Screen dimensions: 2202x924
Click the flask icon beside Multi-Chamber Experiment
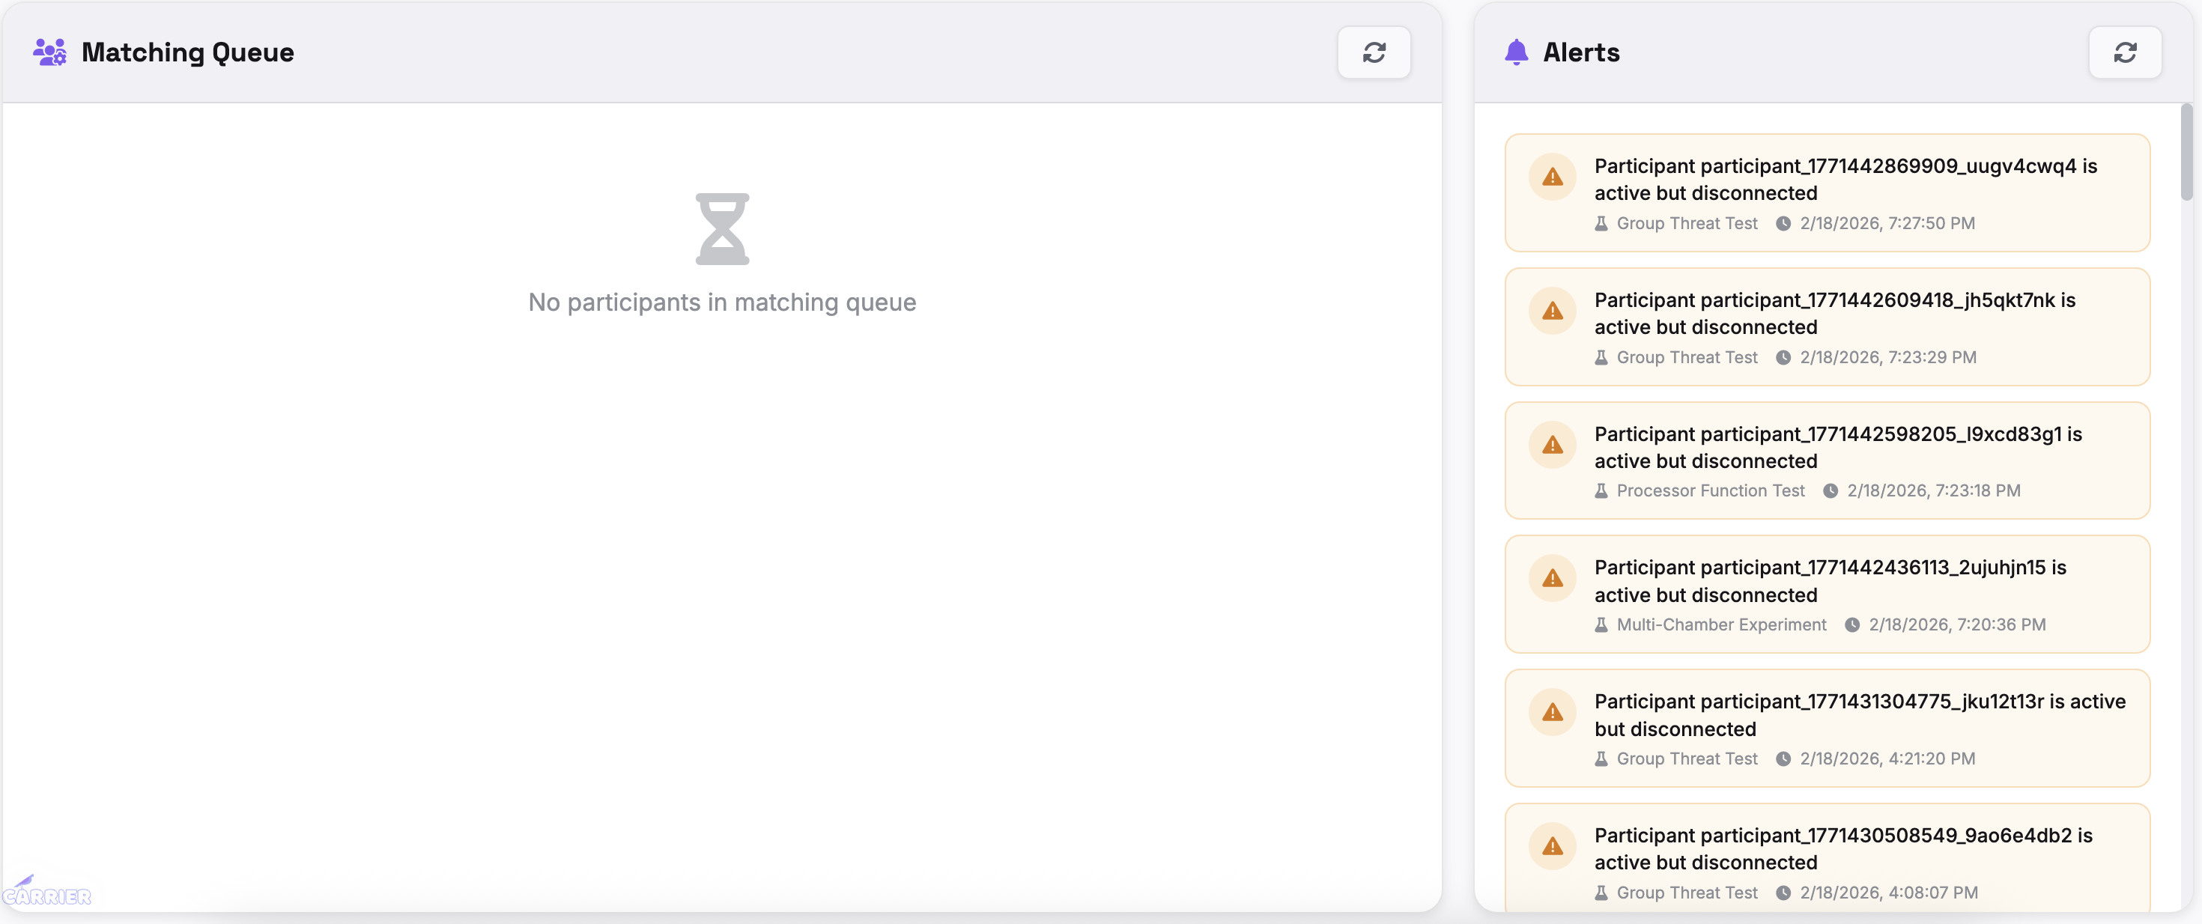[1601, 624]
